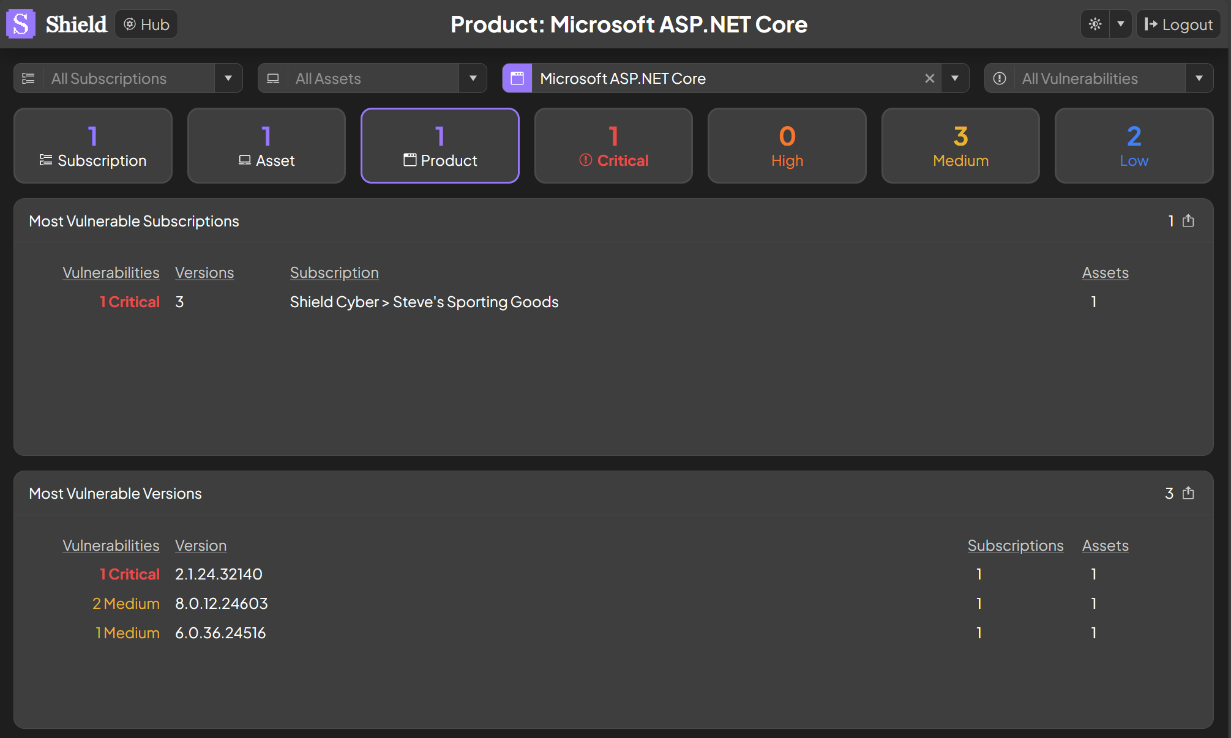1231x738 pixels.
Task: Select the Asset summary card
Action: point(266,146)
